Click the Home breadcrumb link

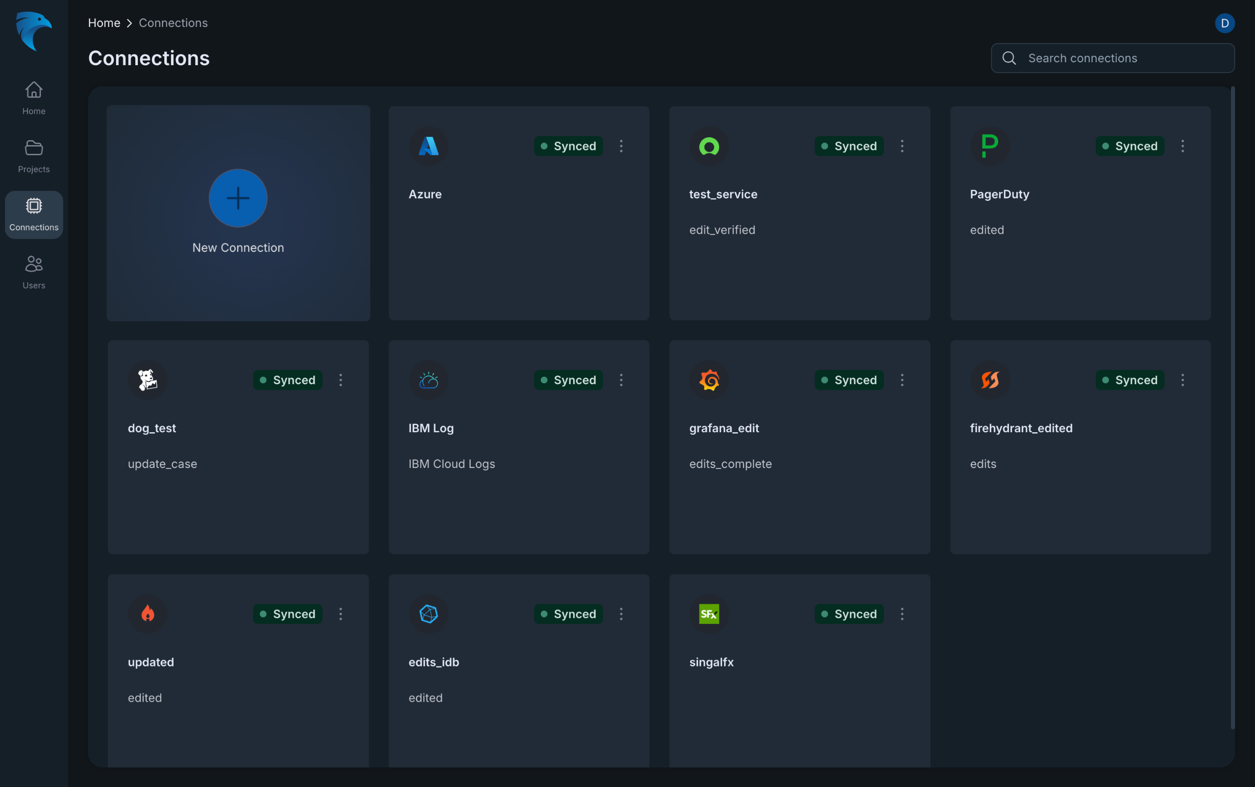click(104, 23)
